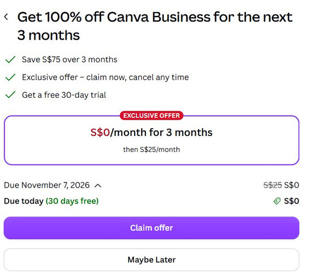Click 'Exclusive offer – claim now' text

point(74,78)
